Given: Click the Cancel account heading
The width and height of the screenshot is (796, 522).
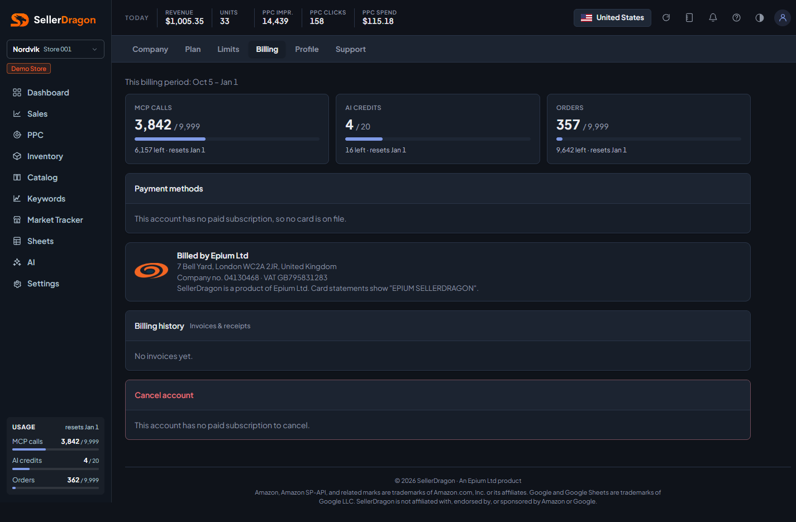Looking at the screenshot, I should click(x=164, y=395).
